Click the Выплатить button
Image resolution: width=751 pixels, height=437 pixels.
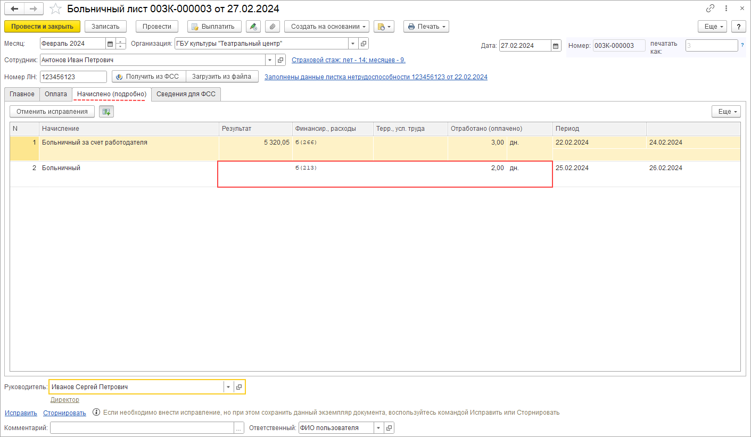[x=214, y=27]
